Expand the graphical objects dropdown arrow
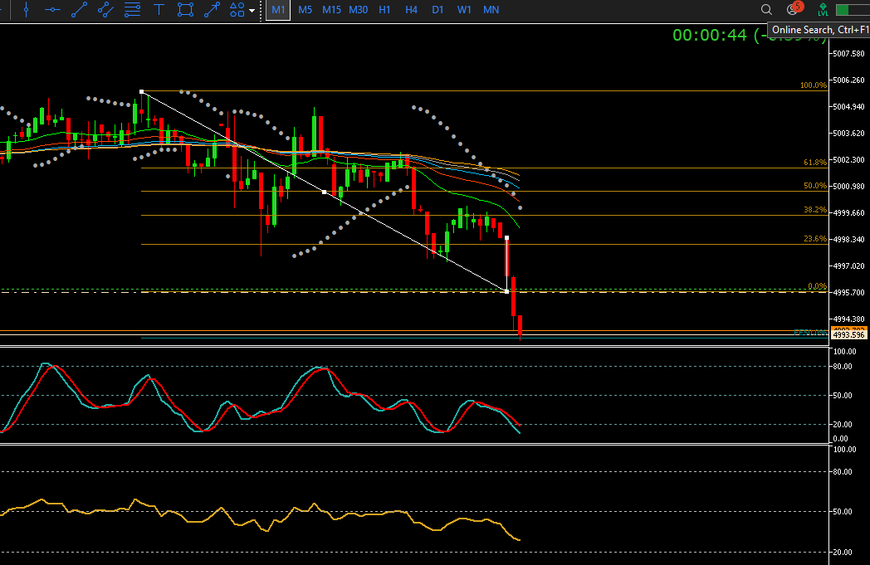 click(x=252, y=11)
